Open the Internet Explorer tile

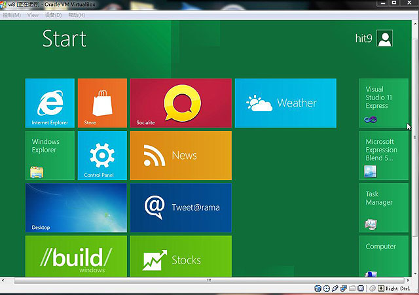[x=50, y=103]
